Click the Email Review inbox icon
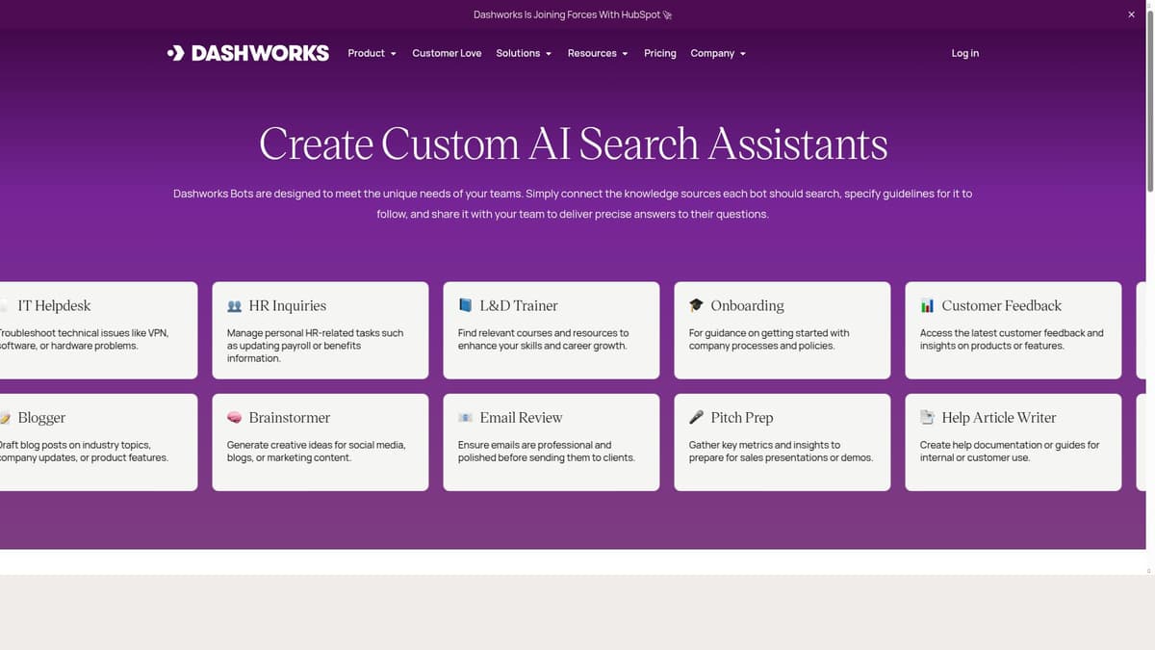 coord(463,417)
